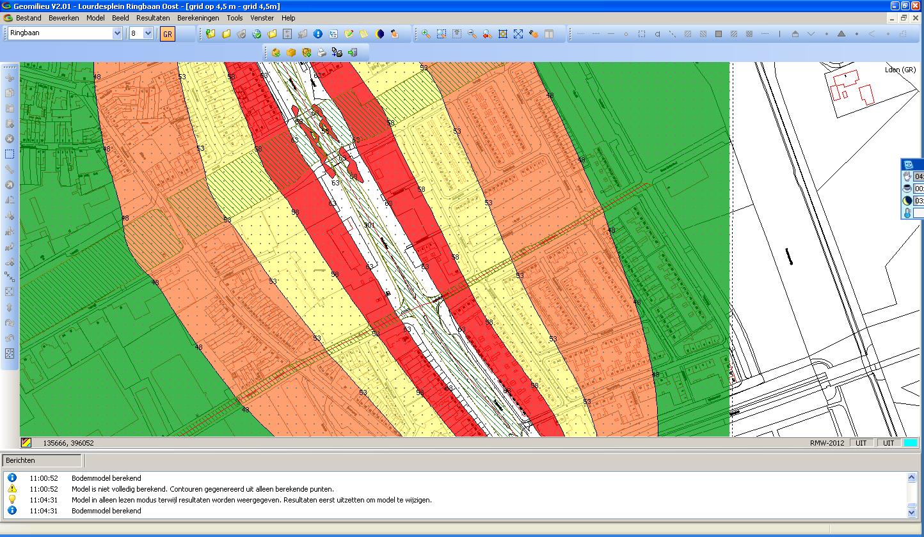The width and height of the screenshot is (924, 537).
Task: Select the dashed rectangle selection tool
Action: (x=10, y=154)
